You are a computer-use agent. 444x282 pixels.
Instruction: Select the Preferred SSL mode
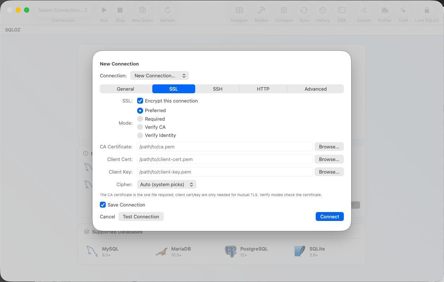pyautogui.click(x=140, y=110)
